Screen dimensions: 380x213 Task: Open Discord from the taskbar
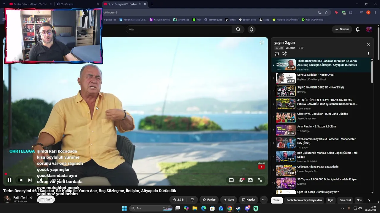(247, 208)
